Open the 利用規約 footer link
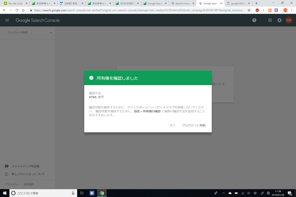Screen dimensions: 296x197 [x=29, y=184]
